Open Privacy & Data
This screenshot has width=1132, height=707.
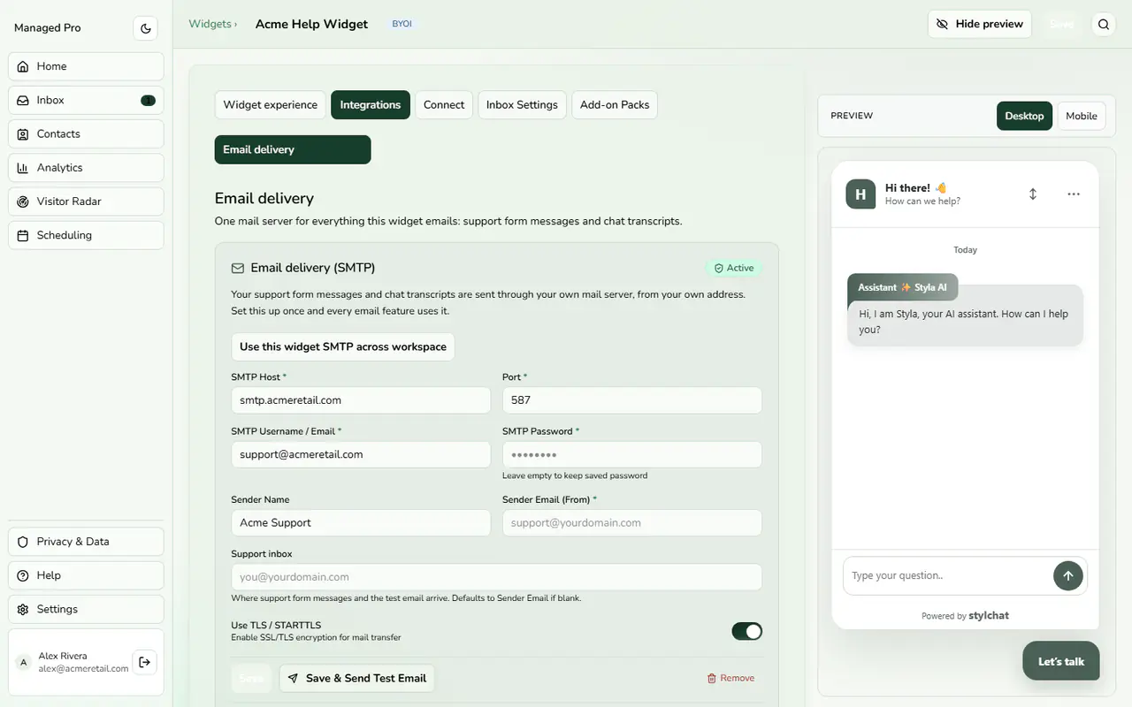86,542
